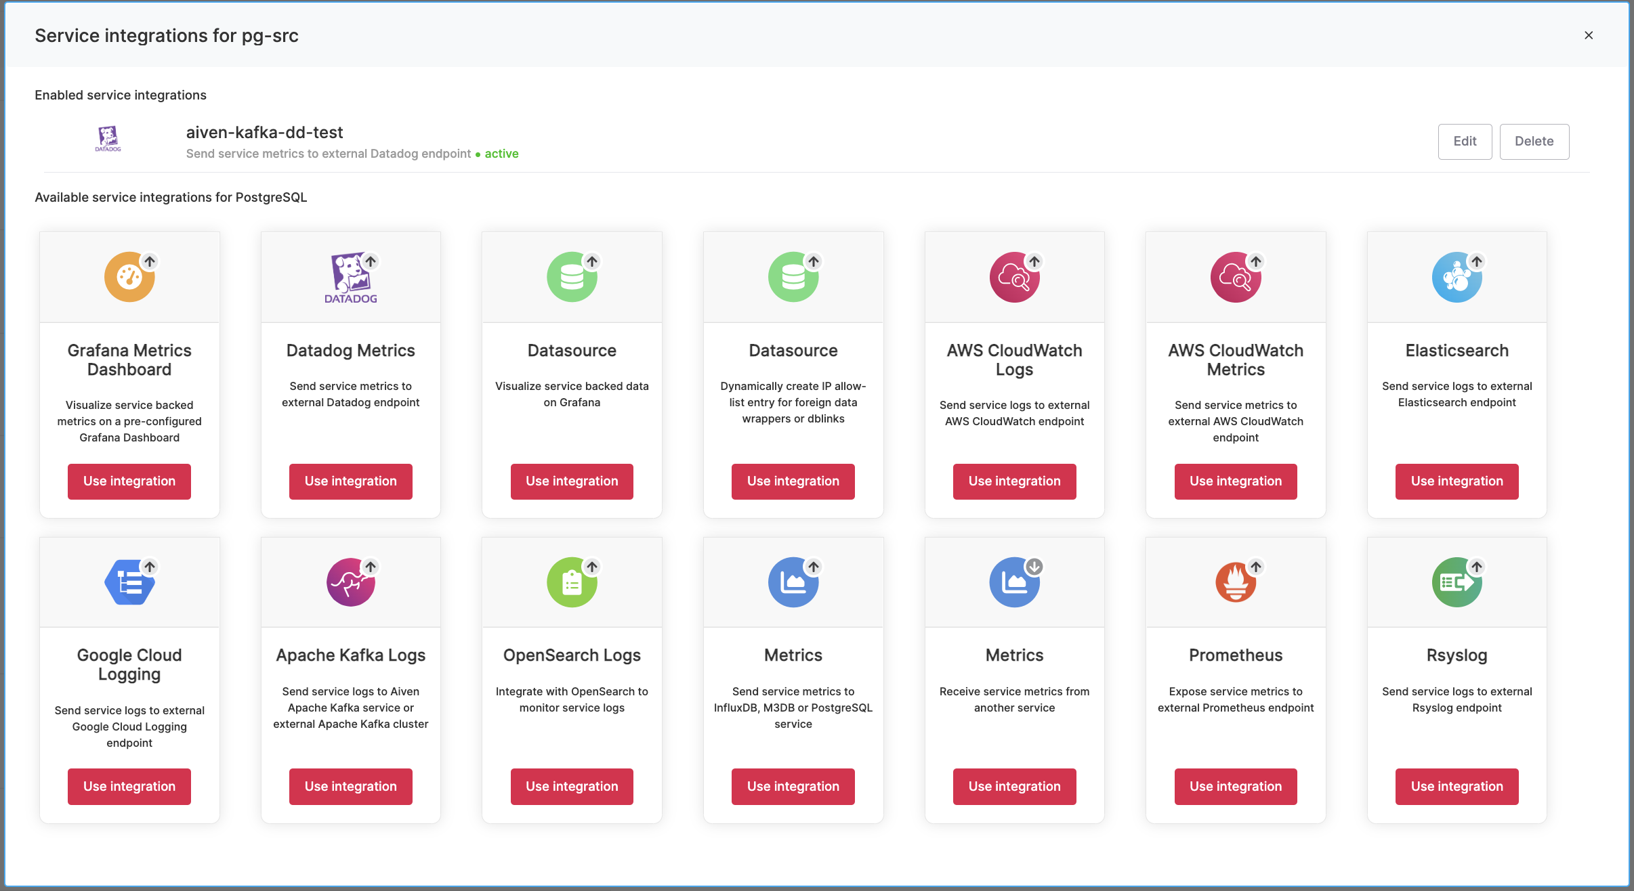1634x891 pixels.
Task: Select the aiven-kafka-dd-test integration name
Action: (x=264, y=132)
